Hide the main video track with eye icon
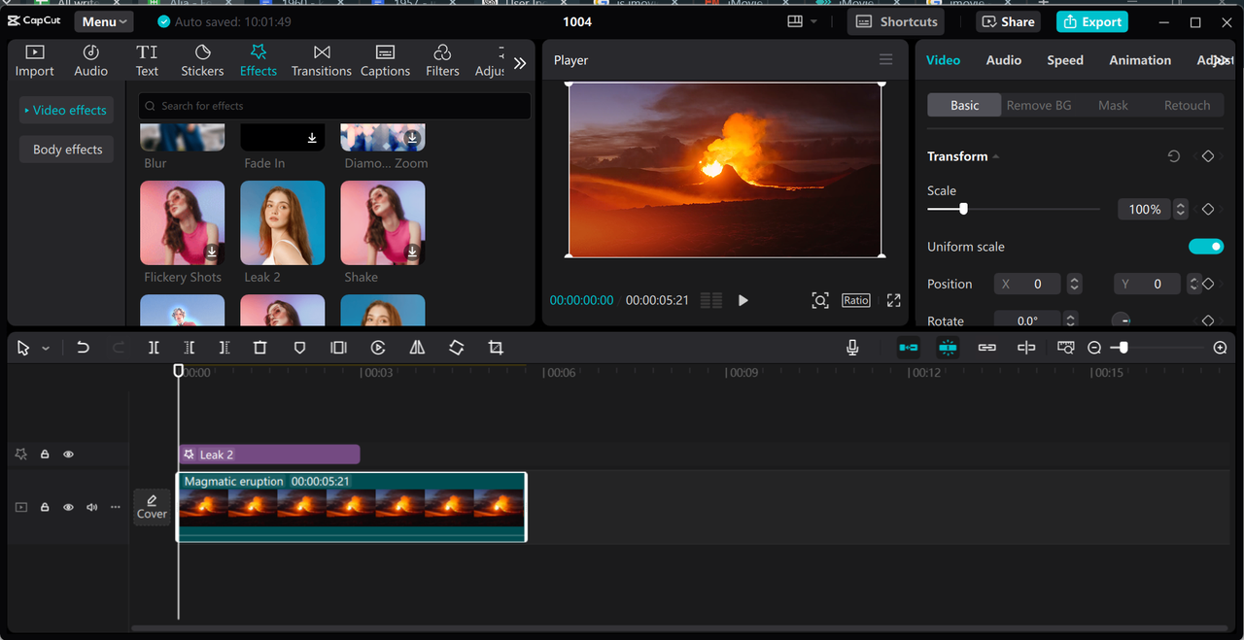 pos(68,507)
